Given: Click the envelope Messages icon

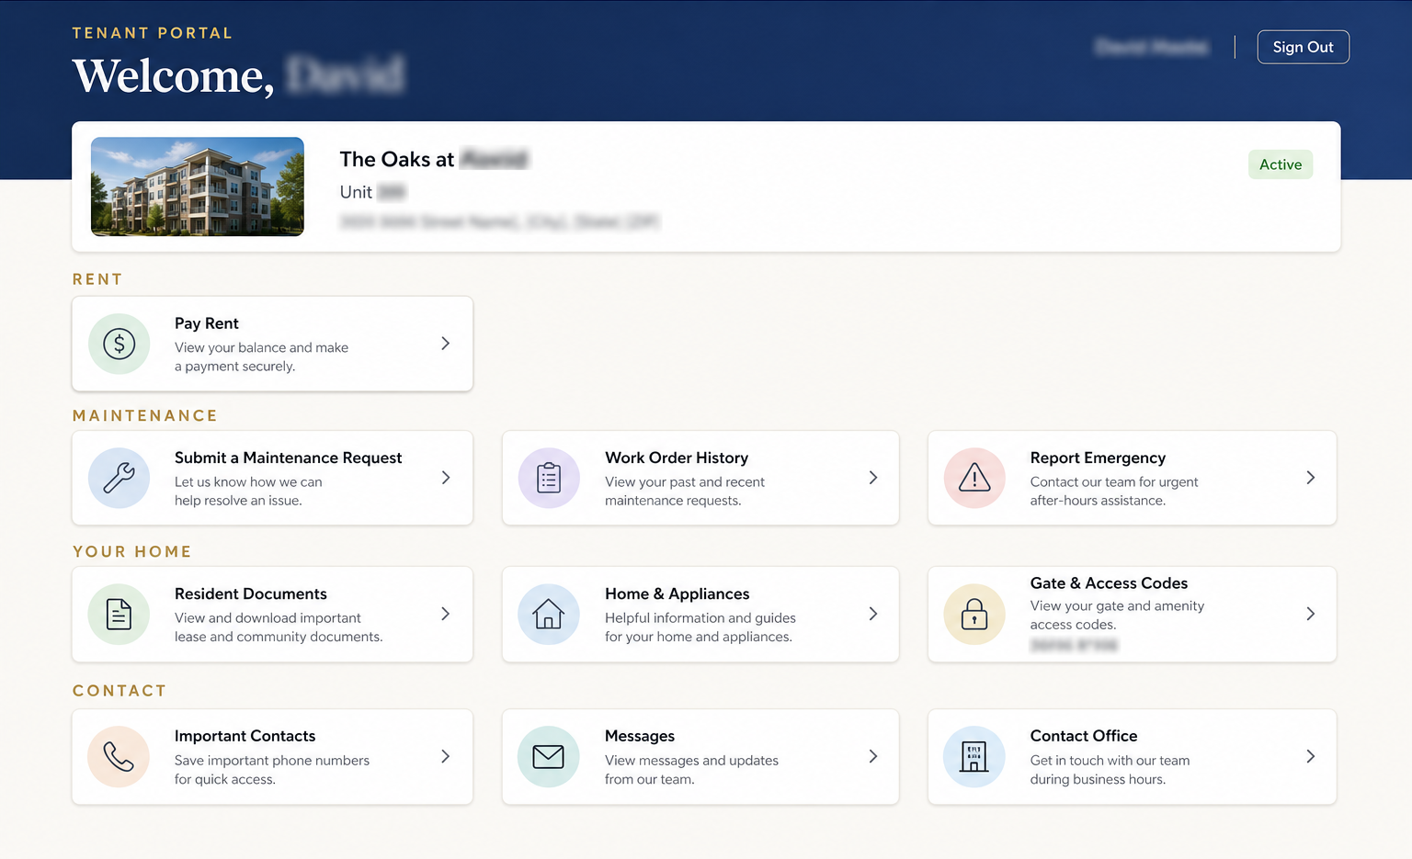Looking at the screenshot, I should tap(549, 757).
